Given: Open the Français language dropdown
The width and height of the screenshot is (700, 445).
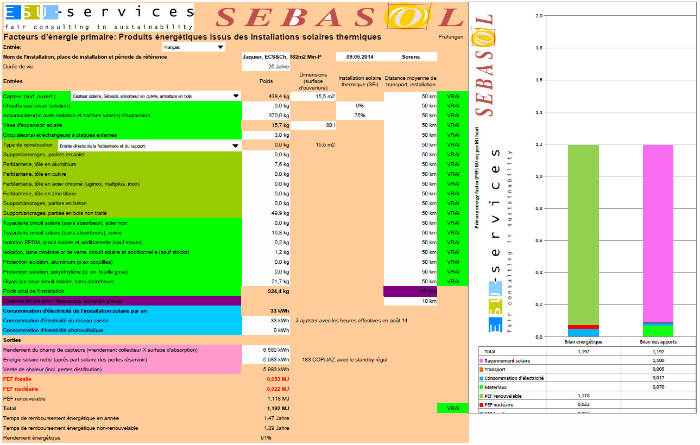Looking at the screenshot, I should point(220,47).
